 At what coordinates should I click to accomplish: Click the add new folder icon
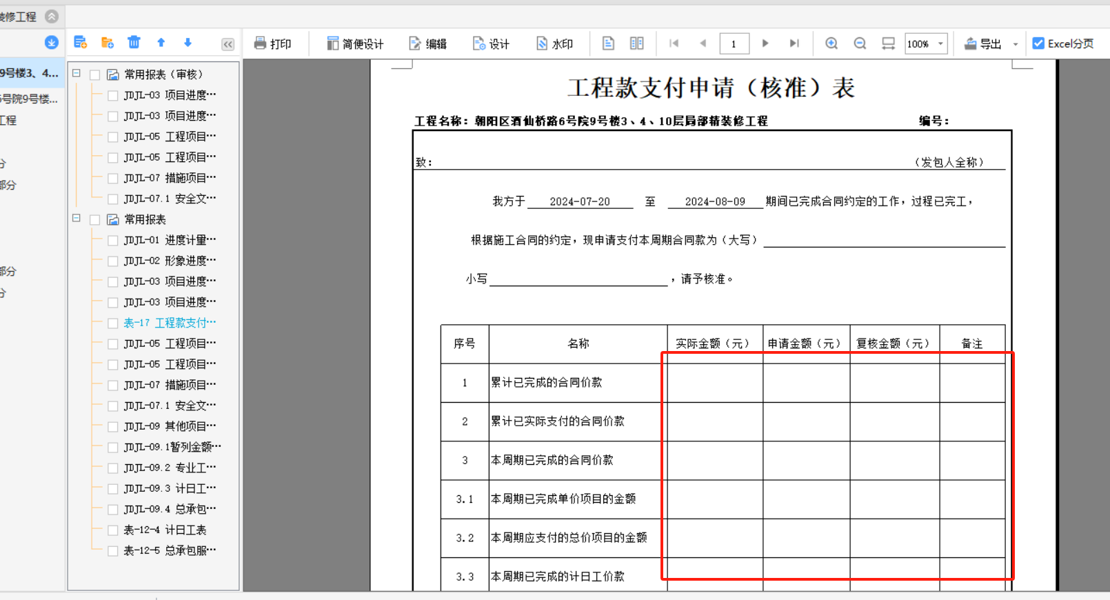click(107, 43)
